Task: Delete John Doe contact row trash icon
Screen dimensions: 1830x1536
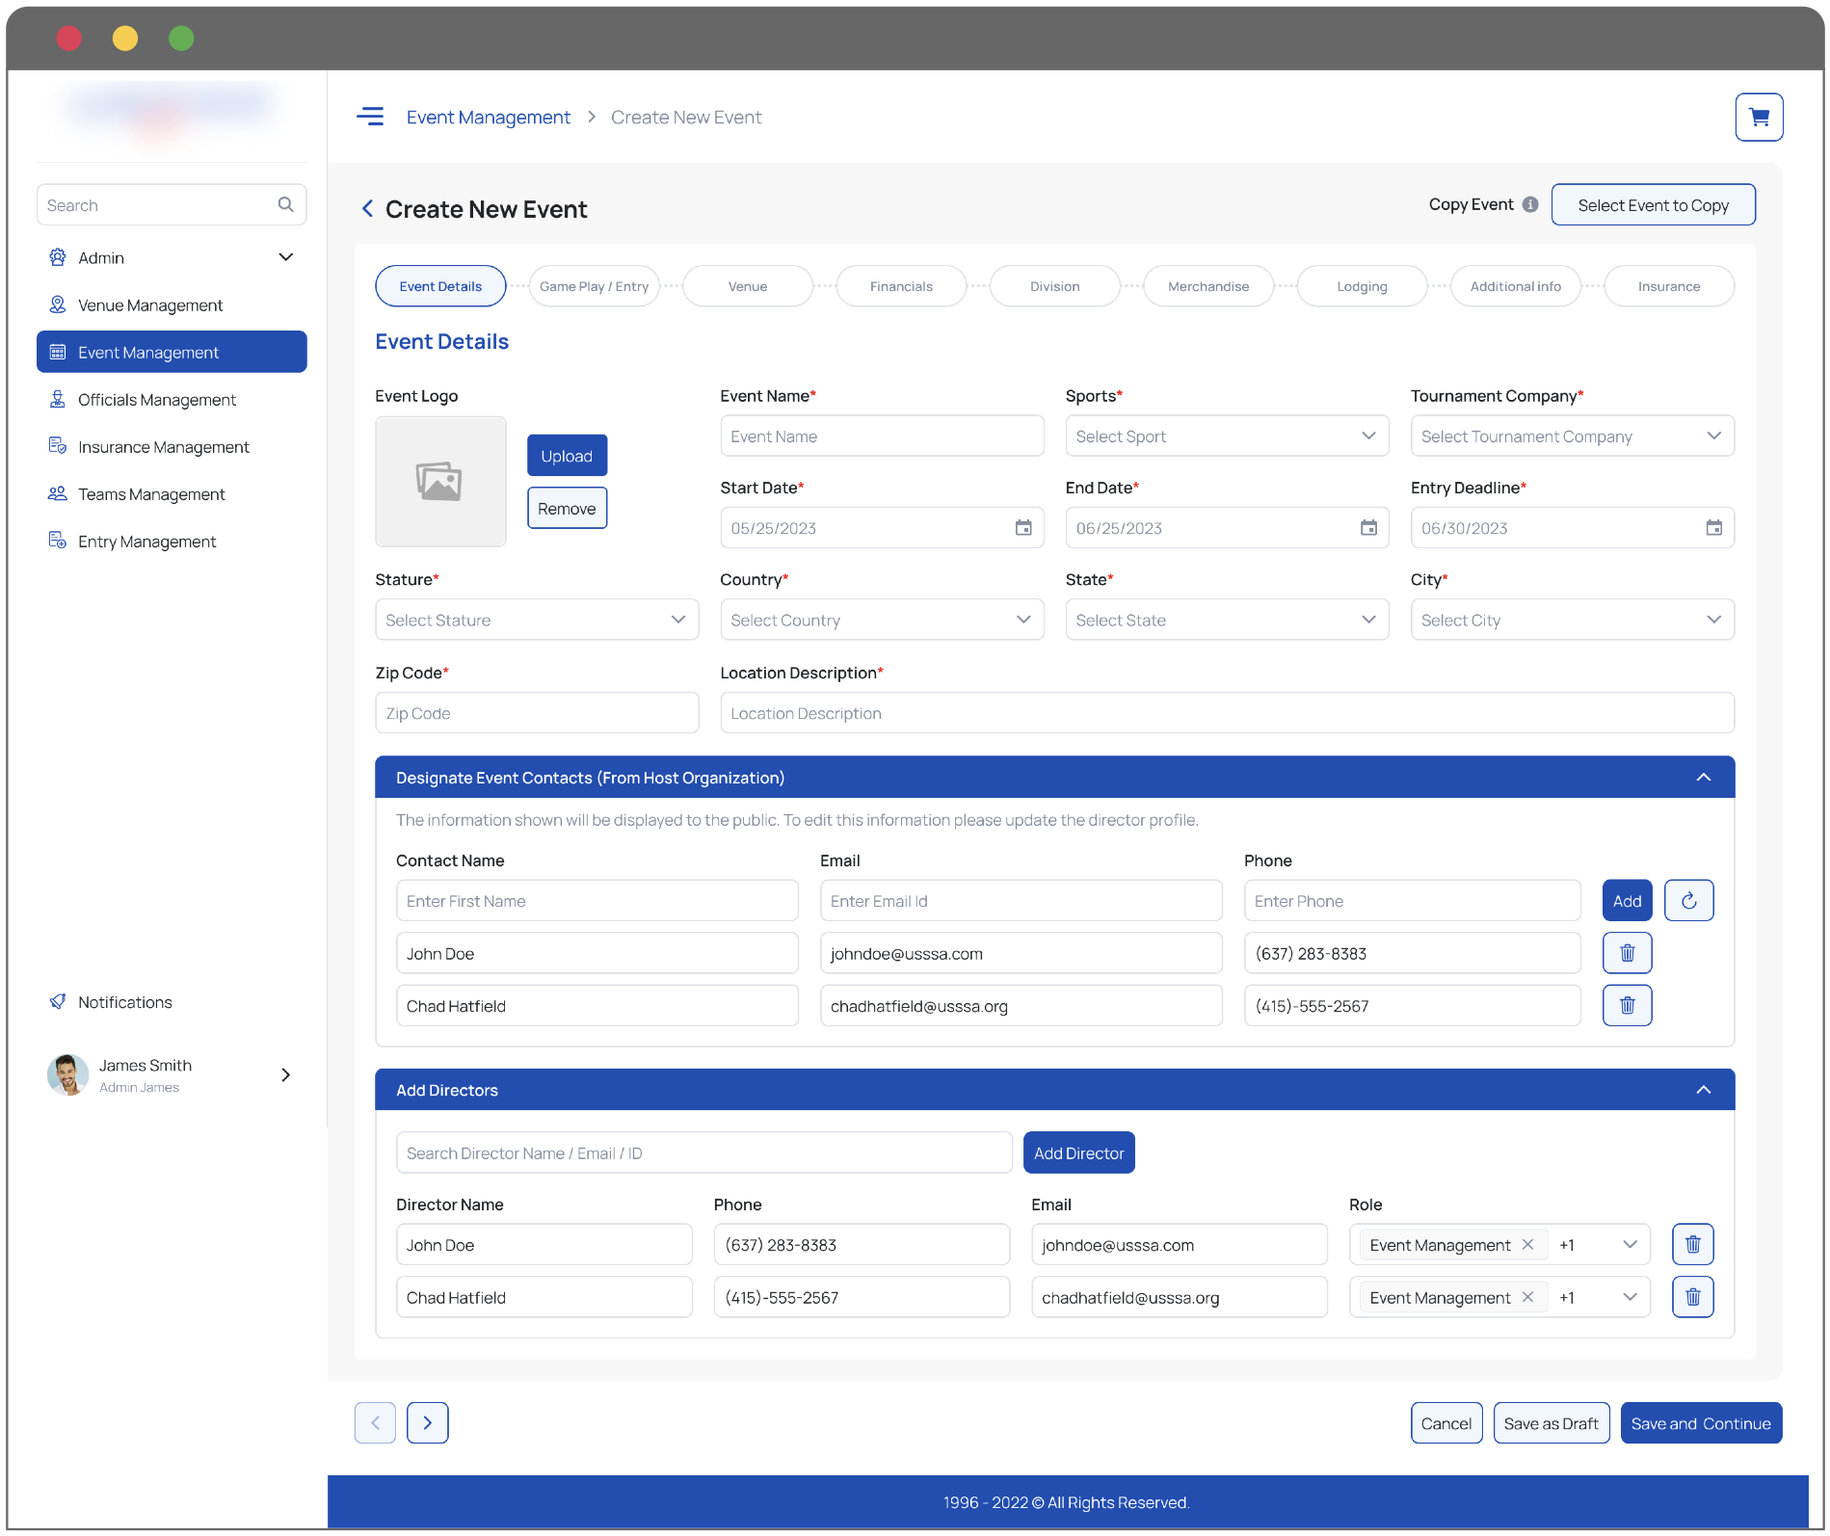Action: tap(1627, 953)
